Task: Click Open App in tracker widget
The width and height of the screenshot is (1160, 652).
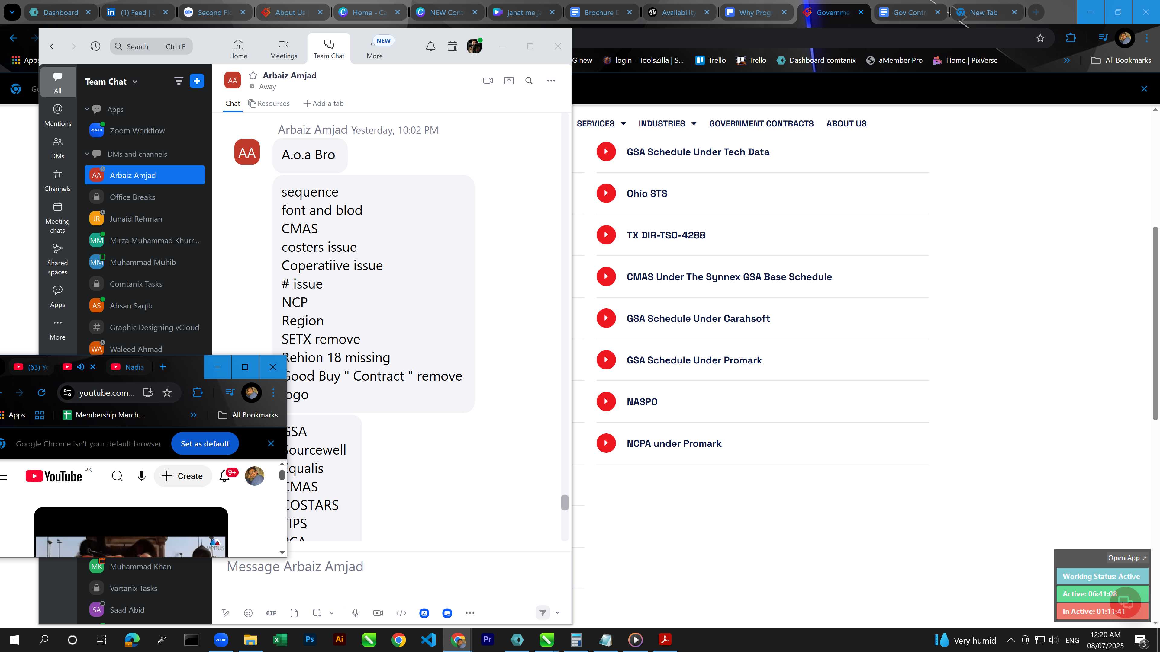Action: [x=1127, y=558]
